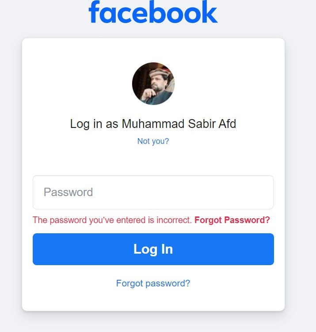Choose the bottom 'Forgot password?' recovery link
This screenshot has height=332, width=316.
click(153, 283)
